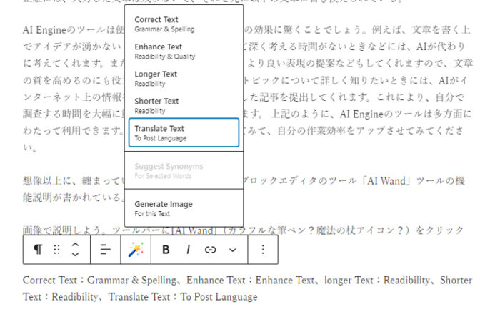Select Translate Text To Post Language
The image size is (500, 312).
(x=184, y=133)
